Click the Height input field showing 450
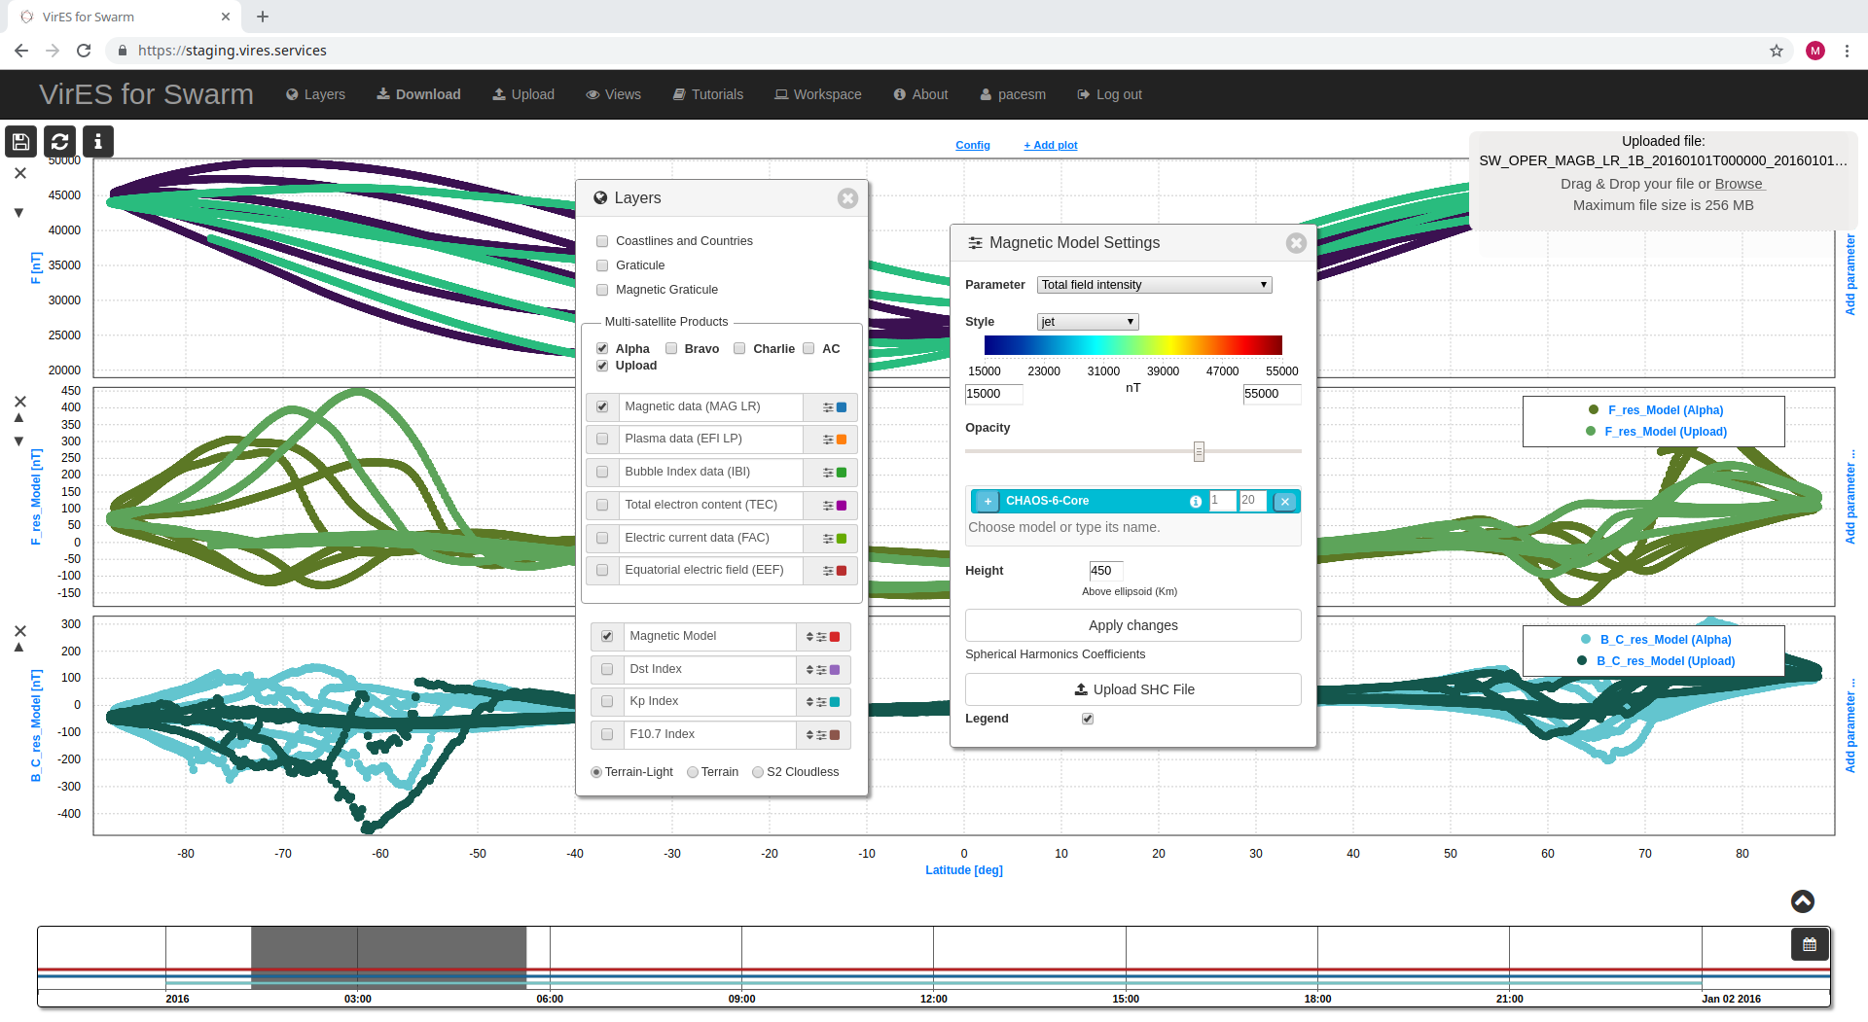The image size is (1868, 1022). [1105, 571]
